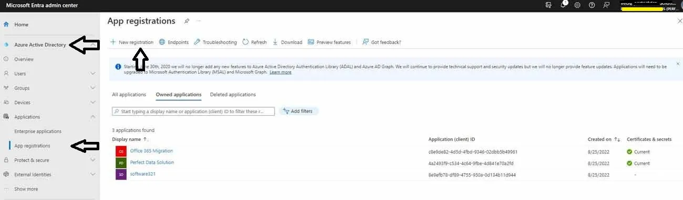Click the Troubleshooting wrench icon
This screenshot has width=683, height=200.
point(197,42)
